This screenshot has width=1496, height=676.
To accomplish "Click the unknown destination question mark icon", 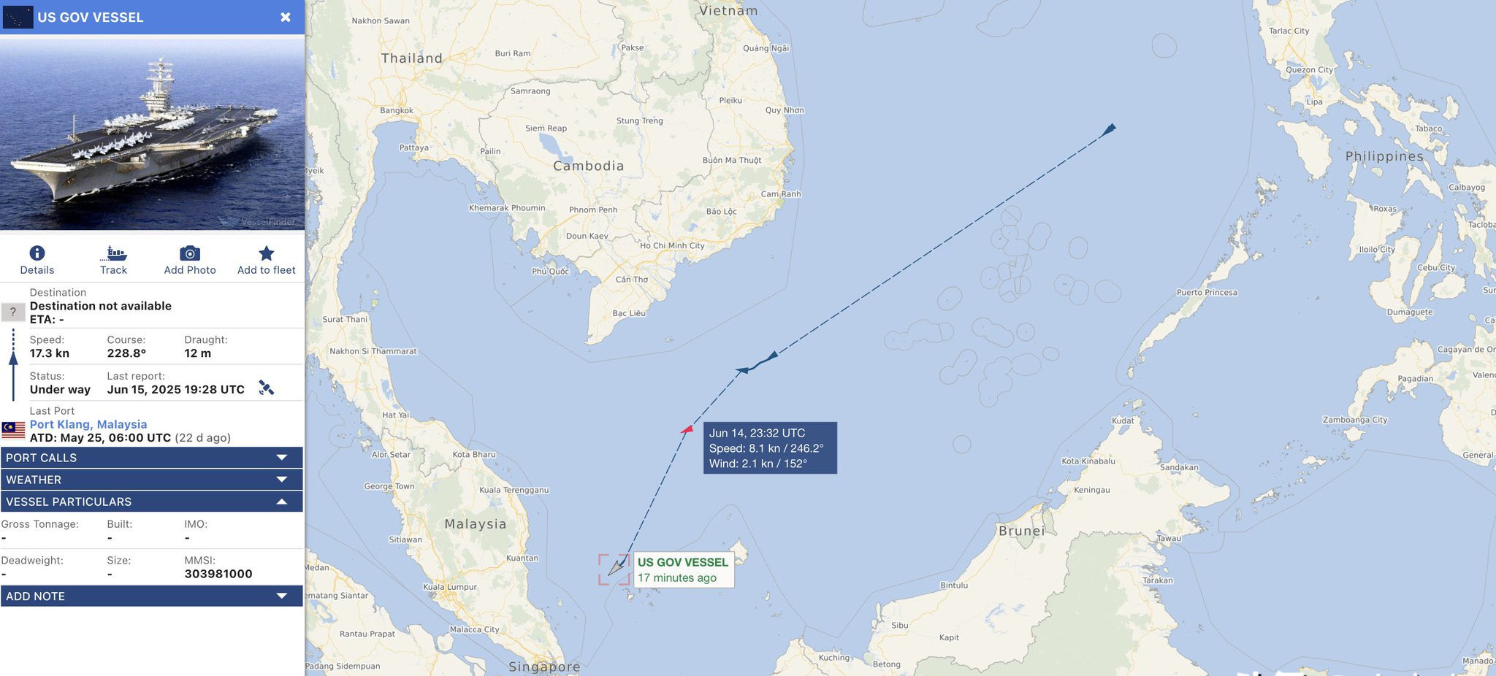I will (13, 312).
